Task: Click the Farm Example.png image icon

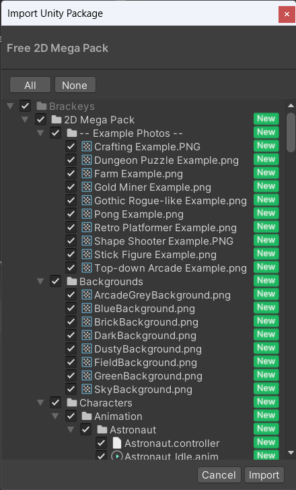Action: pyautogui.click(x=86, y=173)
